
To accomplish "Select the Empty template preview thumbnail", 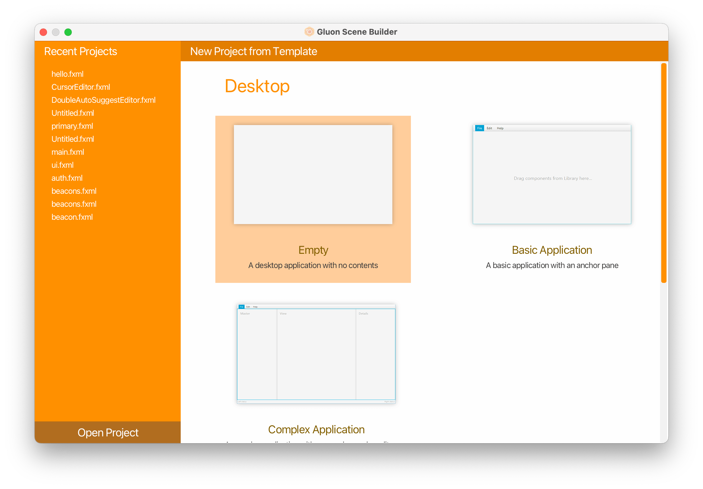I will click(313, 175).
